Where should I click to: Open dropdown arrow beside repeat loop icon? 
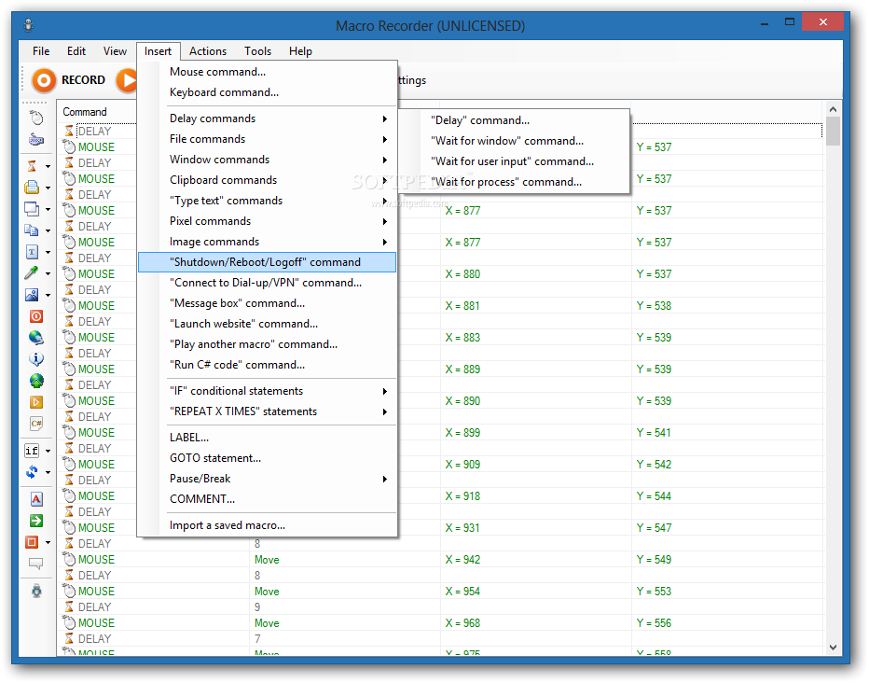pos(48,472)
